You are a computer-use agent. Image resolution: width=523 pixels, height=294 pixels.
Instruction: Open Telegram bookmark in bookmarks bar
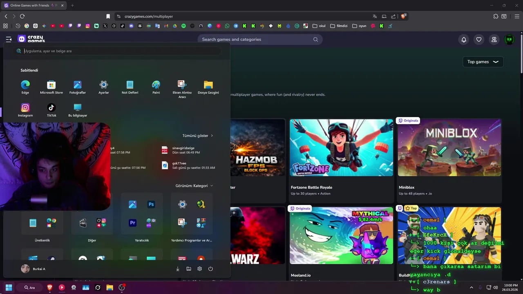pyautogui.click(x=236, y=26)
